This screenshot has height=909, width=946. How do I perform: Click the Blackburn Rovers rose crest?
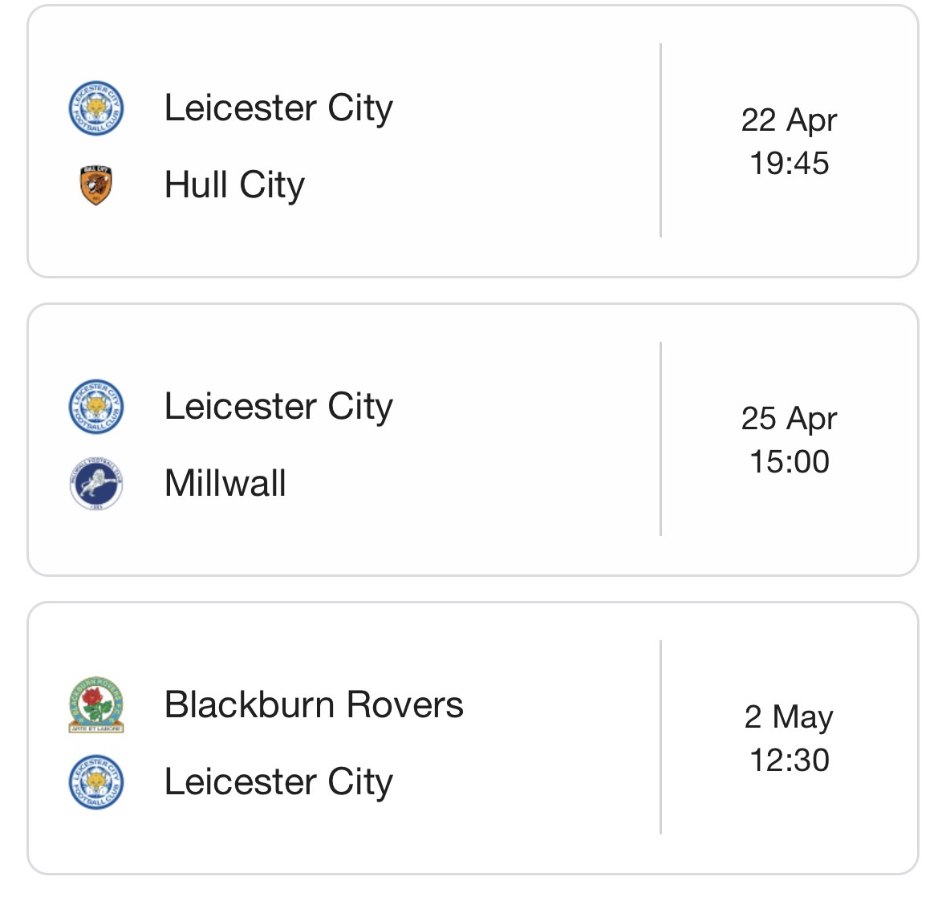click(x=96, y=705)
